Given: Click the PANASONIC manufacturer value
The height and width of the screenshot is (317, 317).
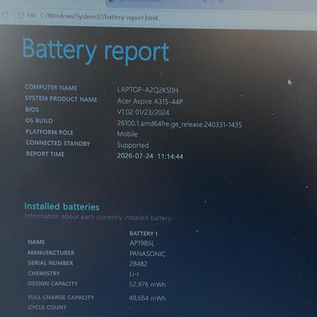Looking at the screenshot, I should tap(147, 254).
